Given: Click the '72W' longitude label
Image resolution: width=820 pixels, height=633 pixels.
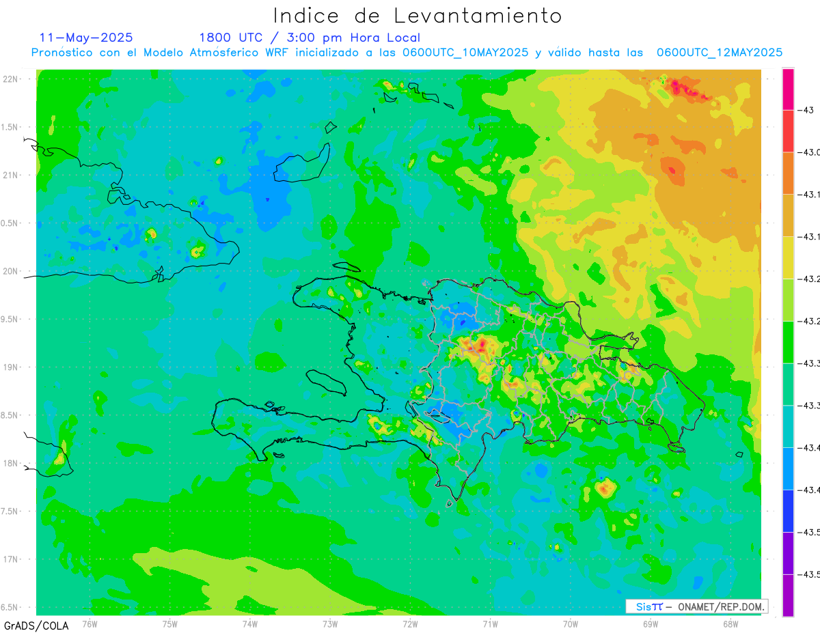Looking at the screenshot, I should point(410,623).
